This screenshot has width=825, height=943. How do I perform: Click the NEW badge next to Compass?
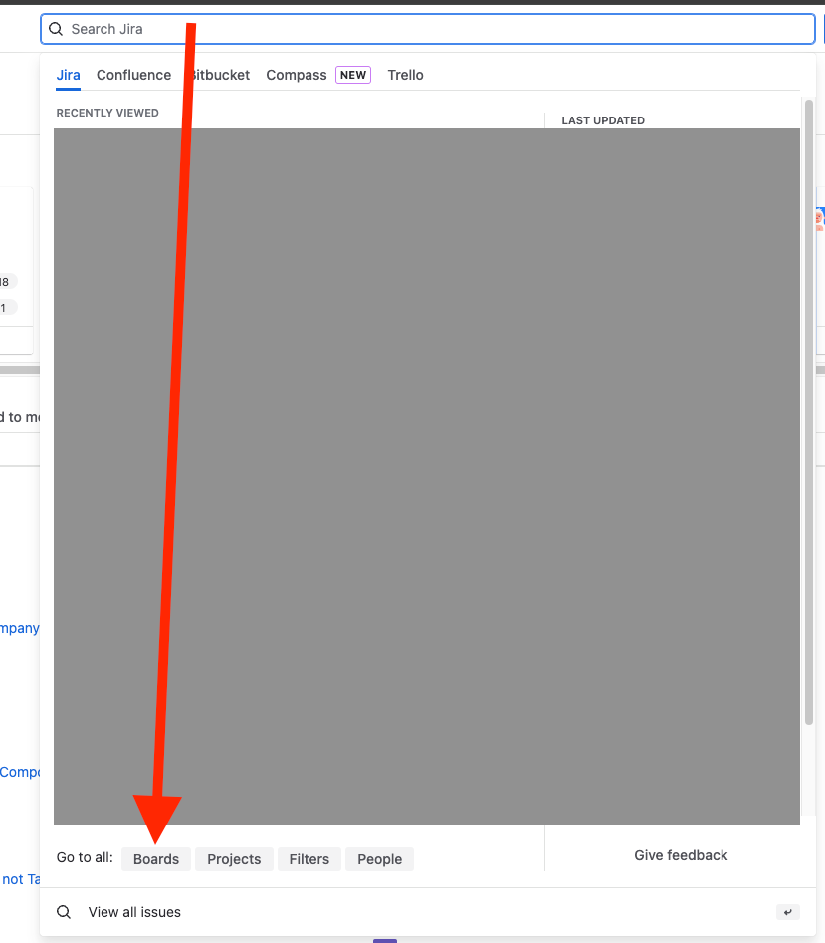[352, 75]
